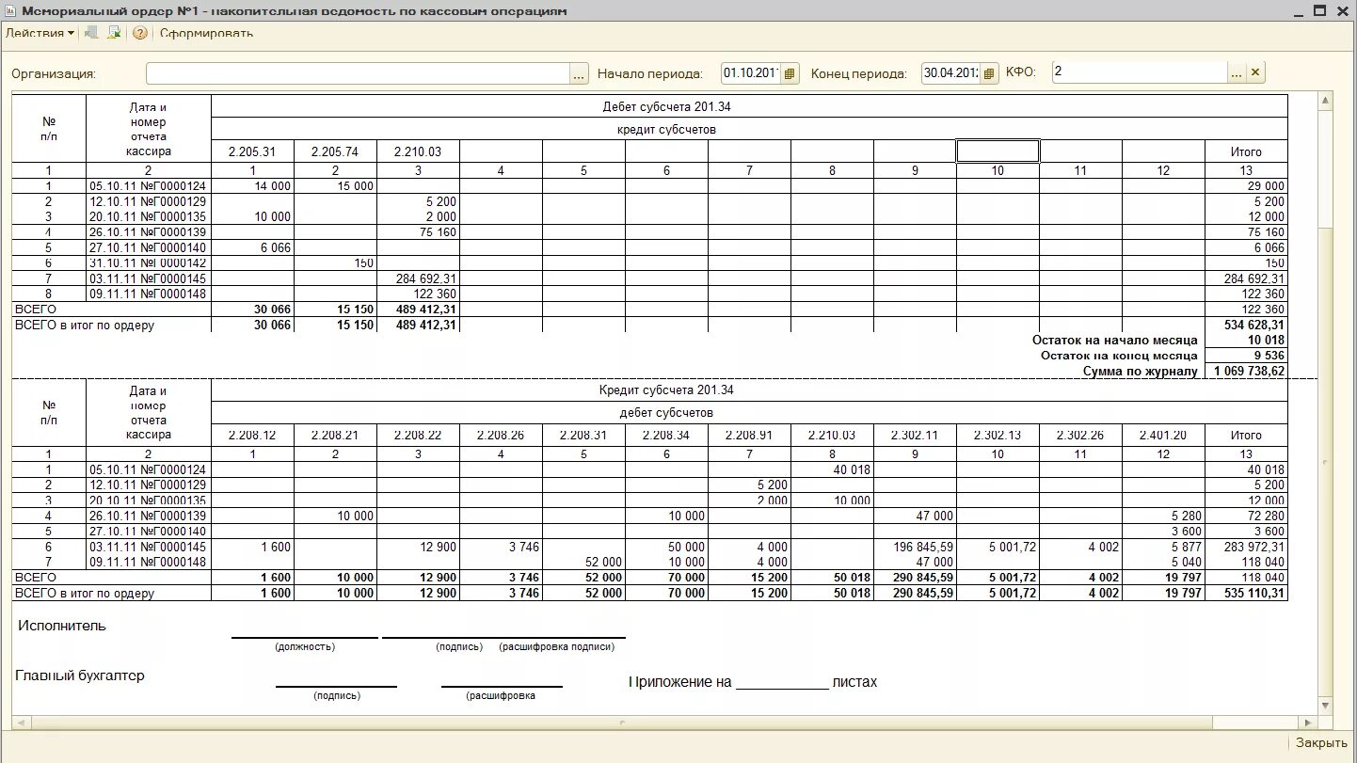
Task: Click header Дебет субсчета 201.34
Action: pos(665,106)
